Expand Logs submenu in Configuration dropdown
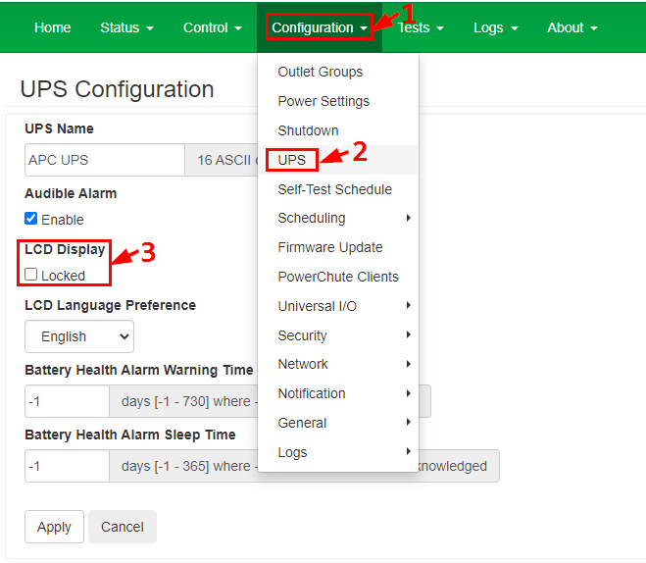This screenshot has height=563, width=646. click(338, 452)
